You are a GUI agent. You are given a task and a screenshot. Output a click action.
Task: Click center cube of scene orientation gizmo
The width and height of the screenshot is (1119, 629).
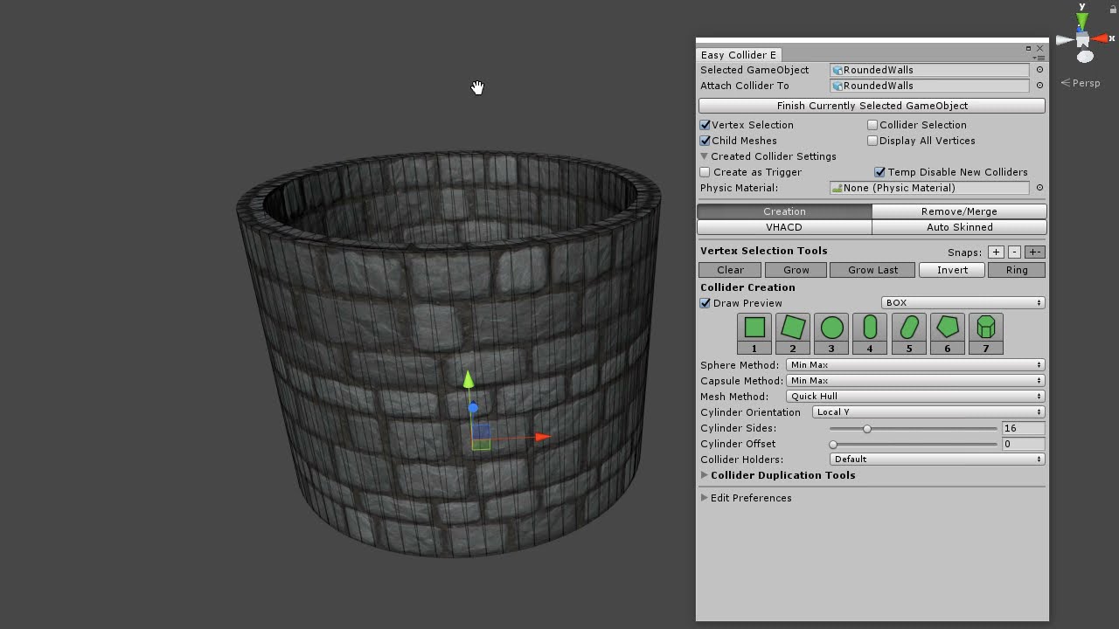click(1083, 39)
